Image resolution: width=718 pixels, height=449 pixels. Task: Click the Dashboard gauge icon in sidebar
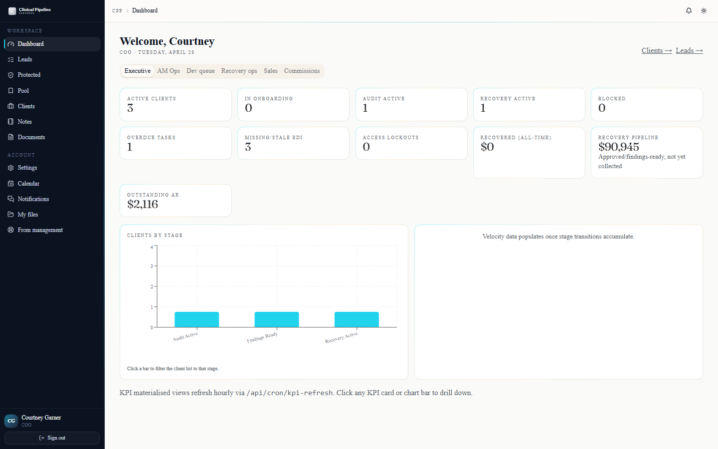point(11,44)
